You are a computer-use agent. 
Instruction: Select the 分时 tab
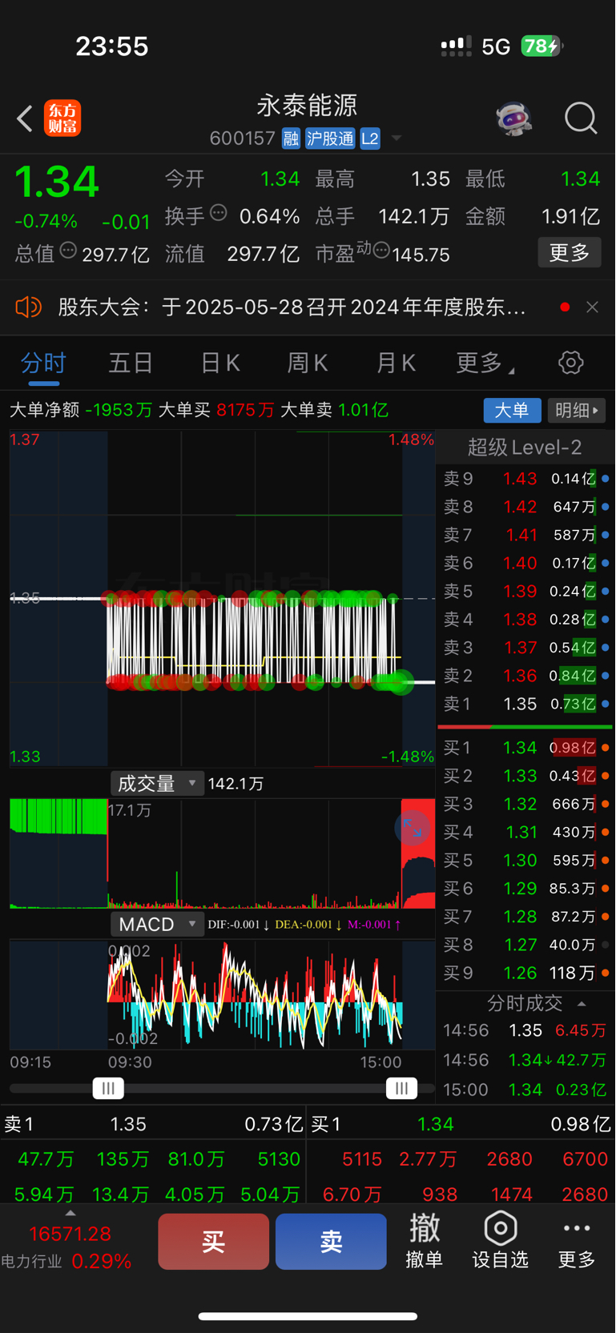click(43, 363)
